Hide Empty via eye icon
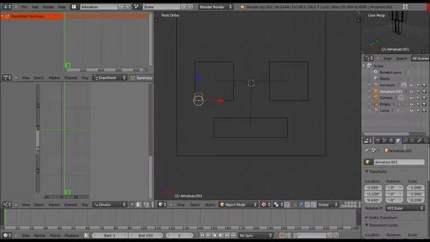 click(412, 104)
